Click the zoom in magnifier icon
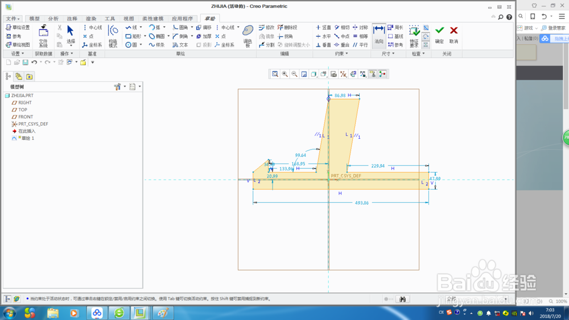This screenshot has width=569, height=320. 285,74
